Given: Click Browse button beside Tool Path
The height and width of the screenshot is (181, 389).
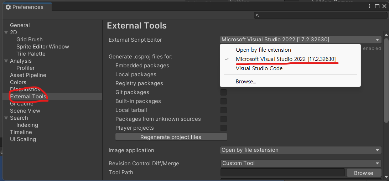Looking at the screenshot, I should pyautogui.click(x=363, y=173).
